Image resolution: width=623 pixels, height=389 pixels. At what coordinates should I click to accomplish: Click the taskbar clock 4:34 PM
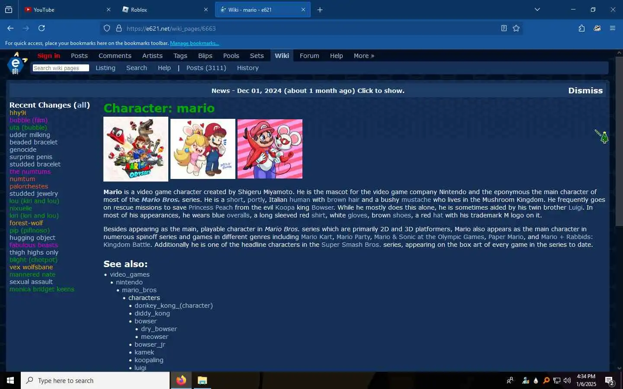click(x=586, y=380)
